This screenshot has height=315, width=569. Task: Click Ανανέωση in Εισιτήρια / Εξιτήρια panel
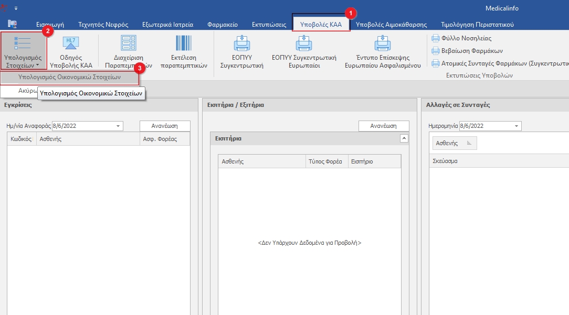click(x=383, y=126)
